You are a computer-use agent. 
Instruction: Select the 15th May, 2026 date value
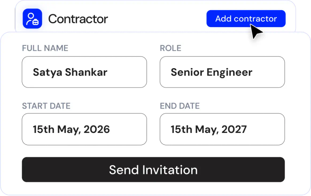(71, 129)
